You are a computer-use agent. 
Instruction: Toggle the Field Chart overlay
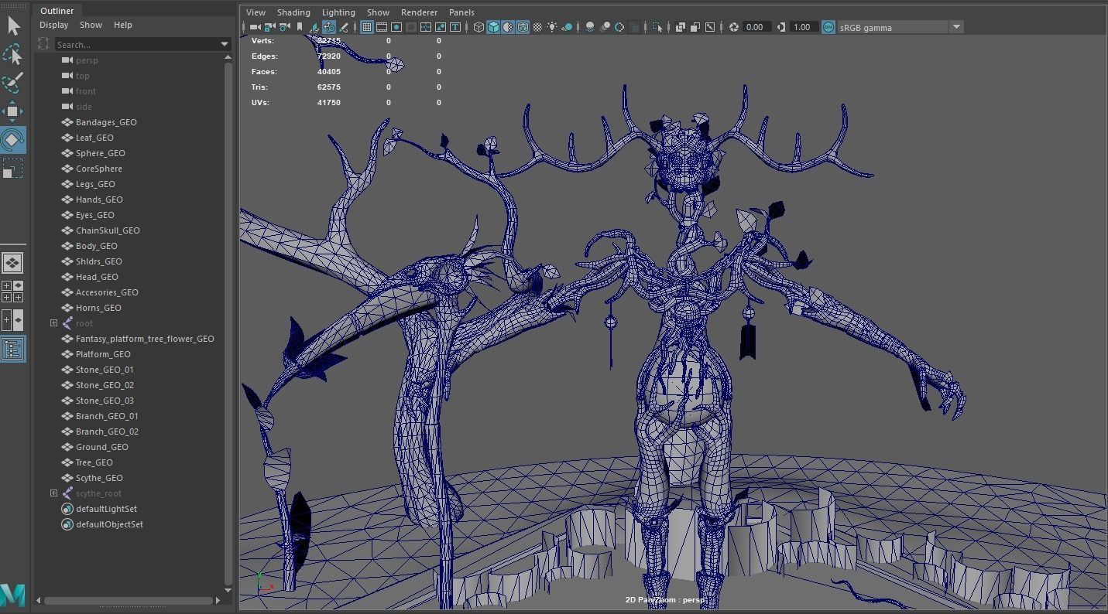pyautogui.click(x=426, y=27)
